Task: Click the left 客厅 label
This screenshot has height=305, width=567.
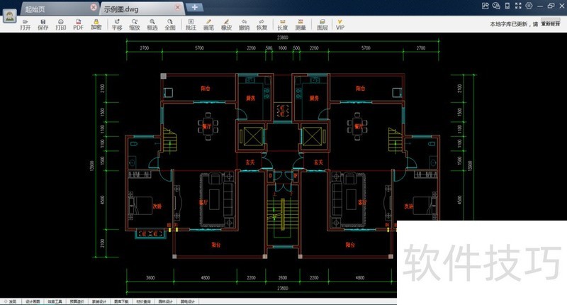Action: point(203,202)
